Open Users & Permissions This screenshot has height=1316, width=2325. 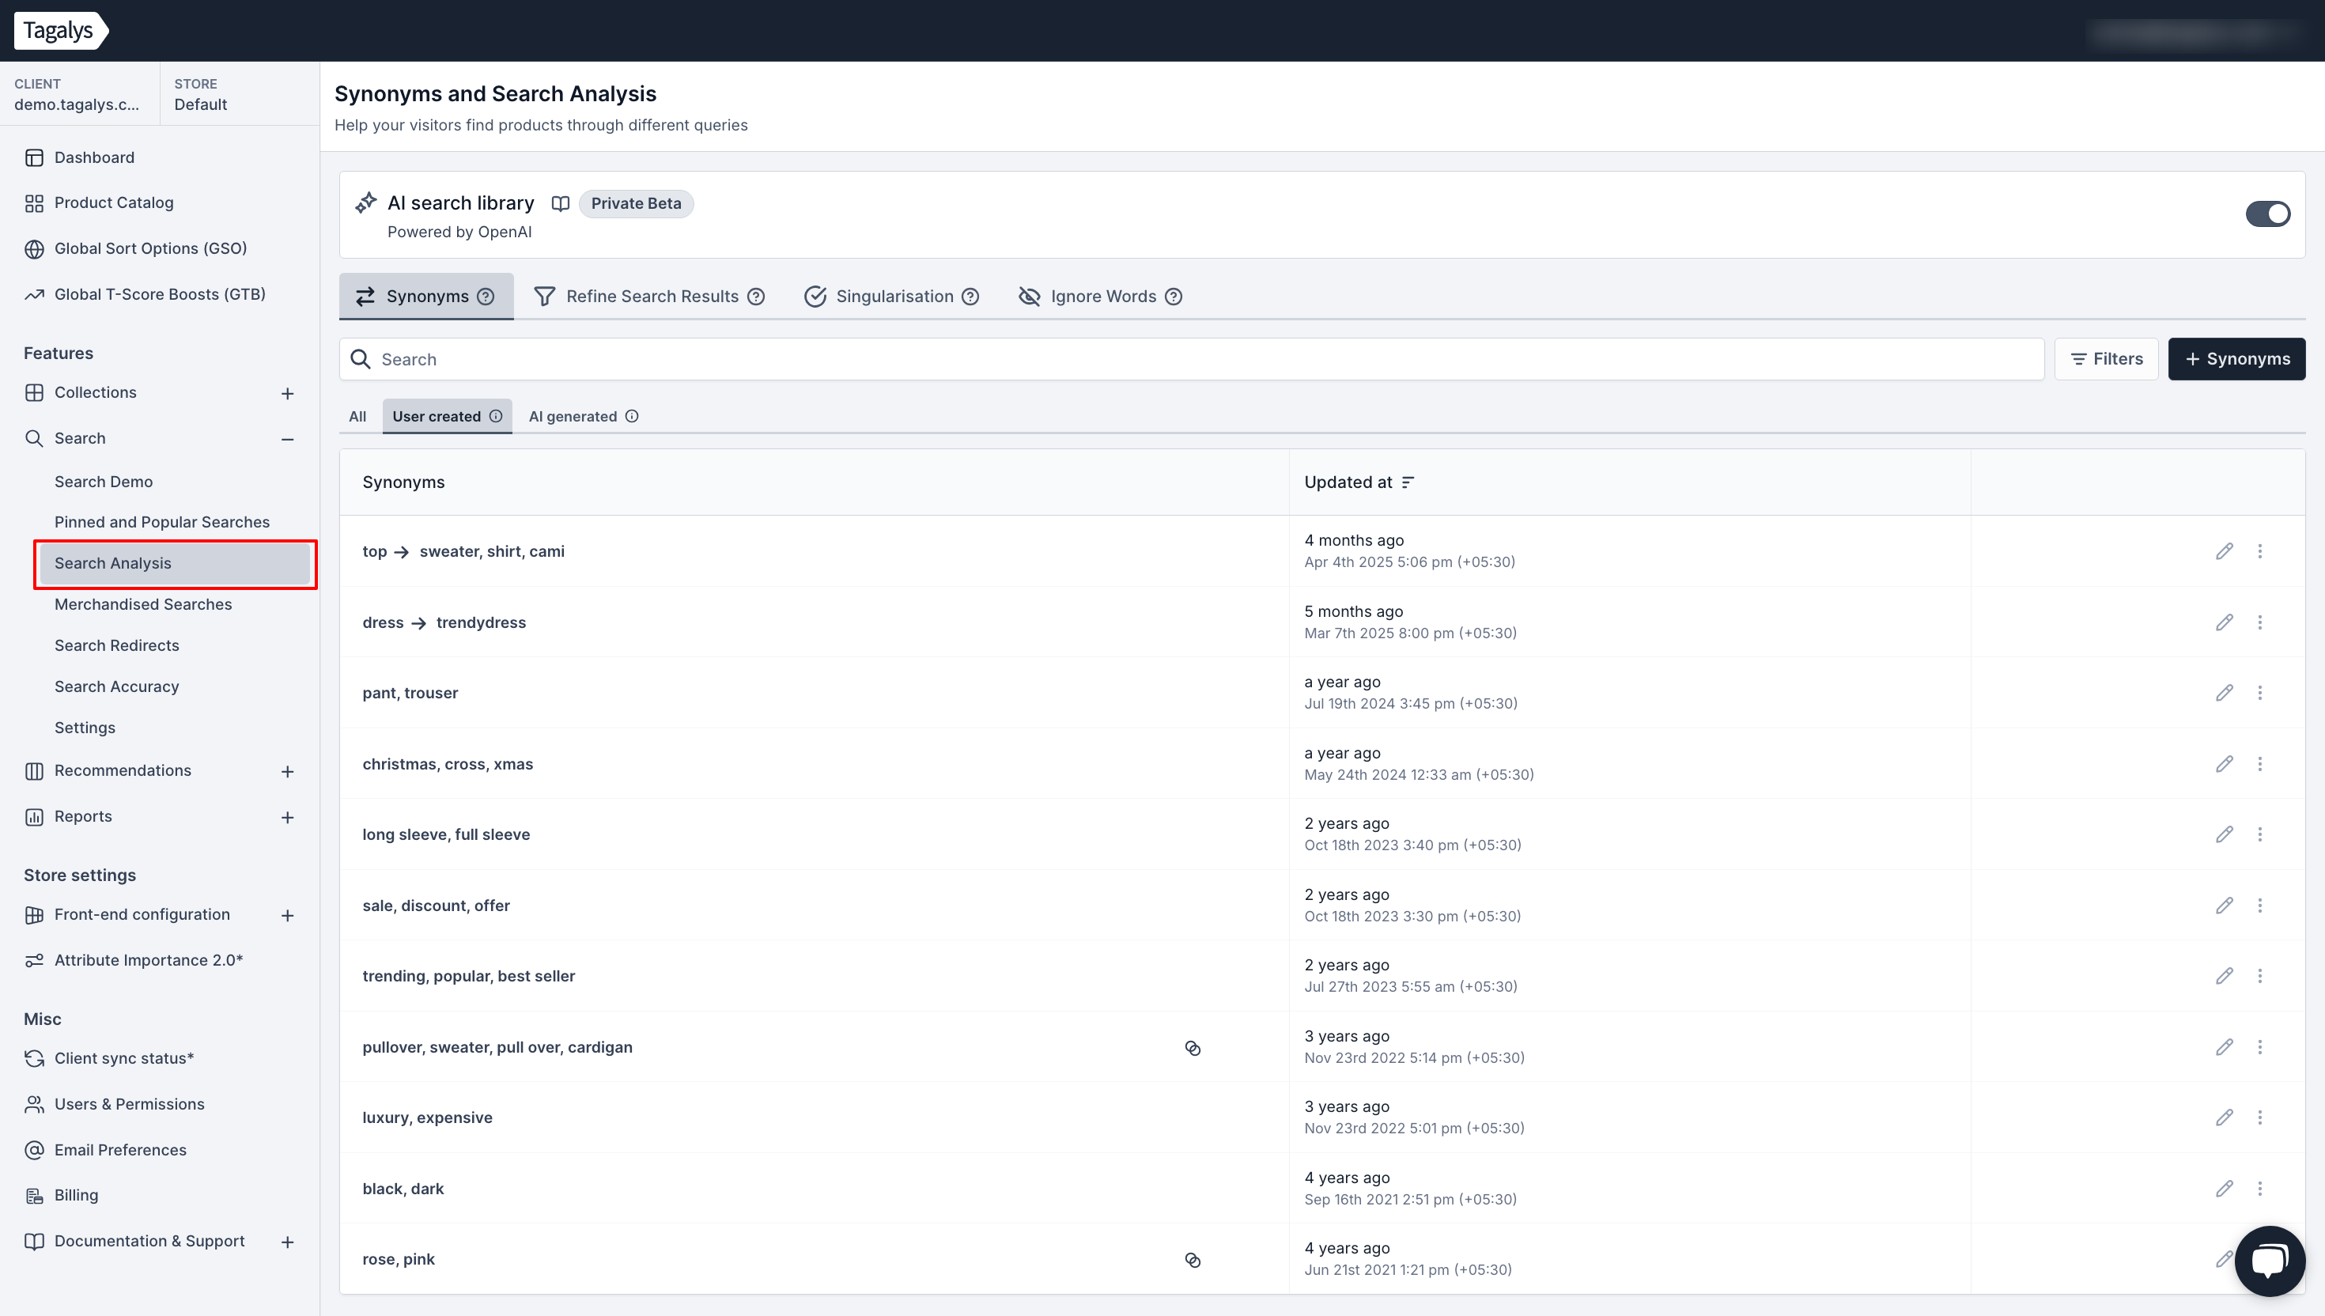click(129, 1105)
